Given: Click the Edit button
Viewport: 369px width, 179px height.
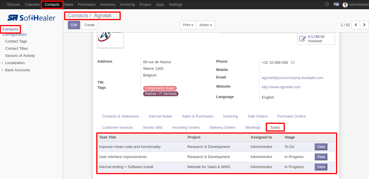Looking at the screenshot, I should (74, 25).
